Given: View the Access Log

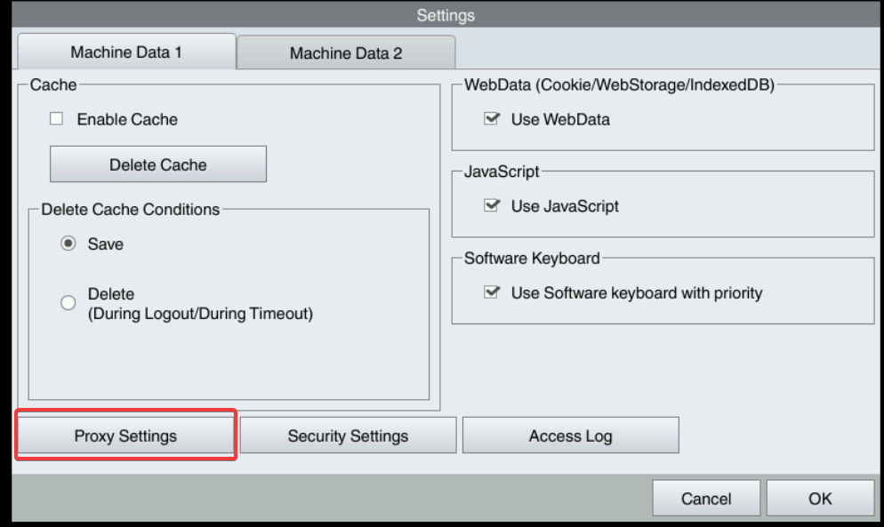Looking at the screenshot, I should click(570, 436).
